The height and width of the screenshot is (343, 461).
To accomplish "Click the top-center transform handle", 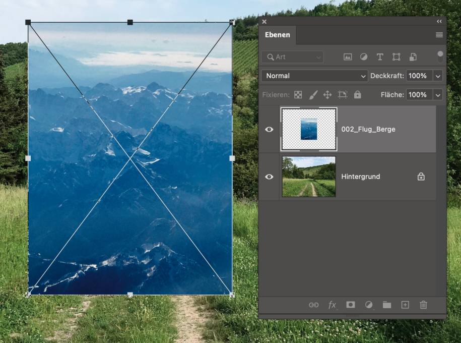I will pyautogui.click(x=130, y=22).
